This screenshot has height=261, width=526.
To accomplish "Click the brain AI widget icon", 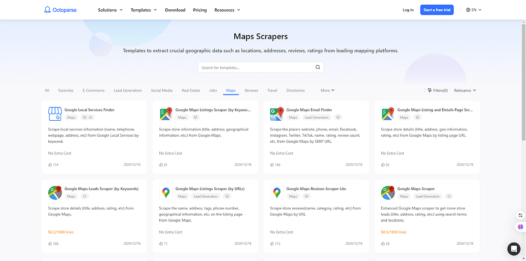I will pos(520,227).
